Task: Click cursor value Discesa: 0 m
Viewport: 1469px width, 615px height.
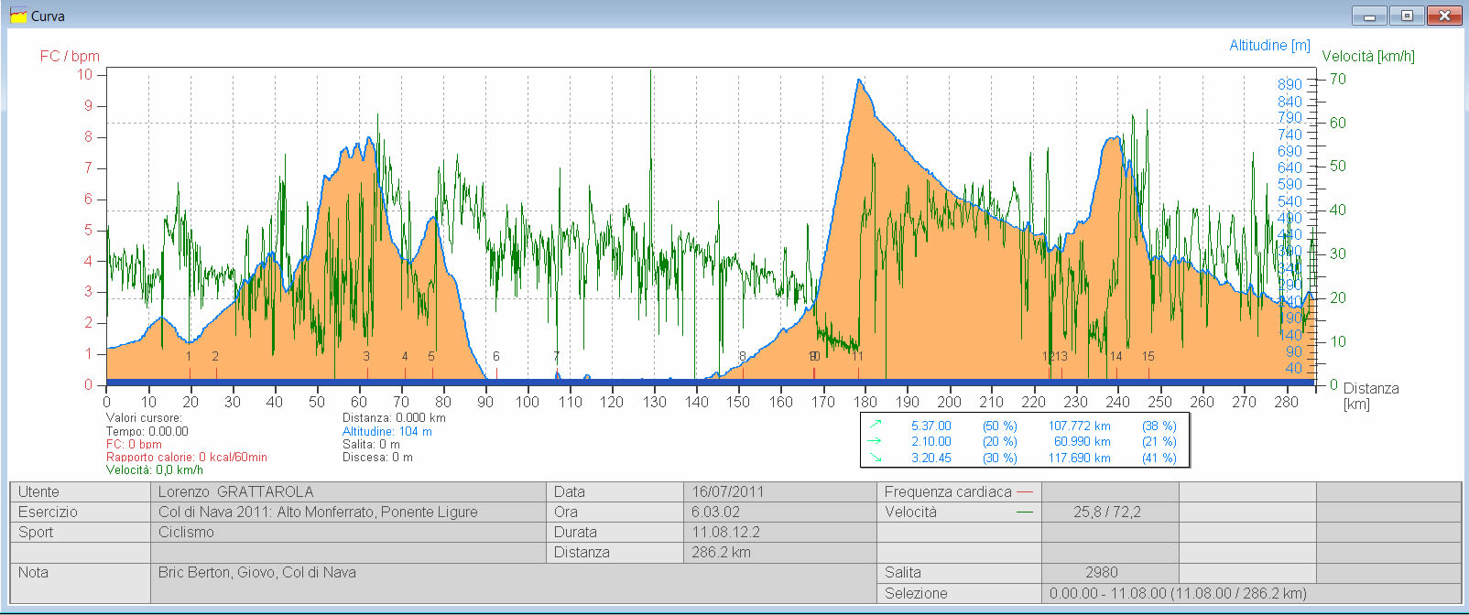Action: pos(377,457)
